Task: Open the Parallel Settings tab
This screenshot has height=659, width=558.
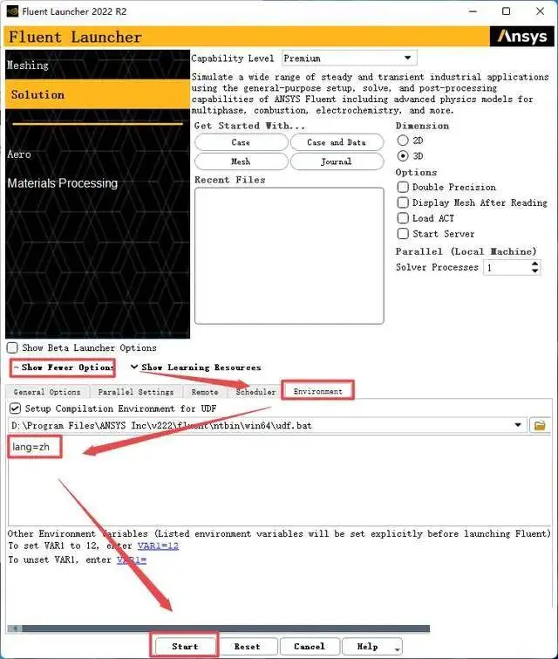Action: pos(136,392)
